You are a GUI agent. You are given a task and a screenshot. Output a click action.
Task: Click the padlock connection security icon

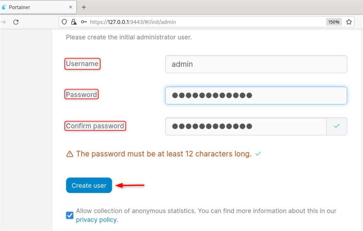pyautogui.click(x=73, y=22)
